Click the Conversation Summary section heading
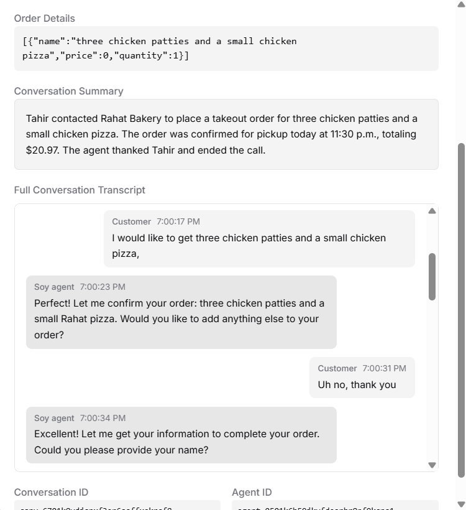 (69, 91)
